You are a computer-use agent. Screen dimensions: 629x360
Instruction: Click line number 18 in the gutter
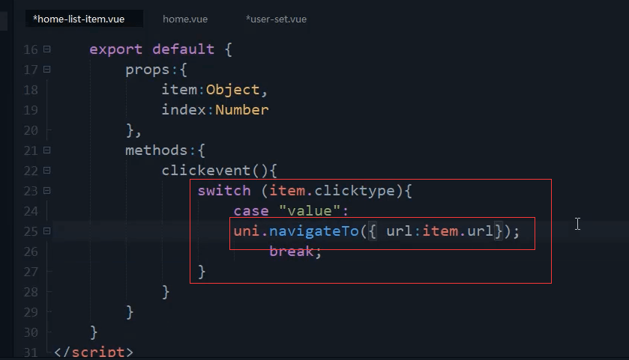click(x=31, y=90)
